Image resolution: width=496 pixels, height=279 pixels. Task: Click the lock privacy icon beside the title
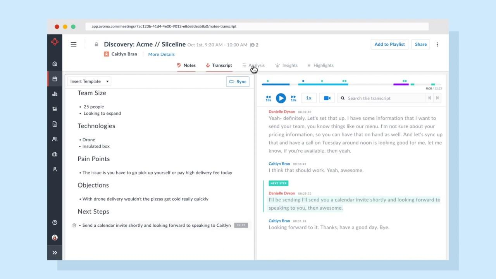tap(96, 45)
